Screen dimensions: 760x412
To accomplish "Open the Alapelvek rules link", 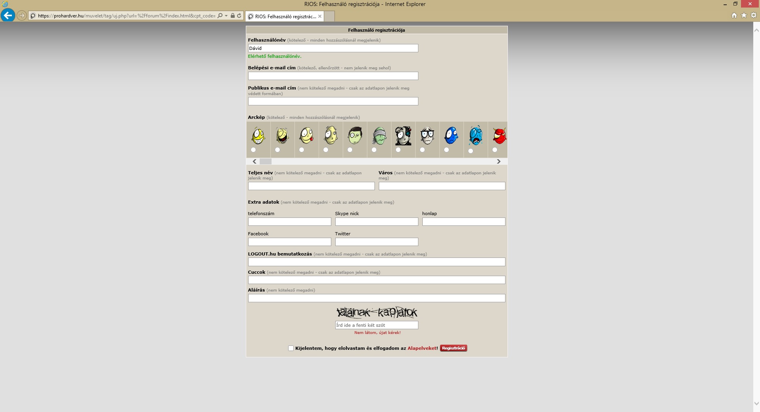I will tap(422, 348).
